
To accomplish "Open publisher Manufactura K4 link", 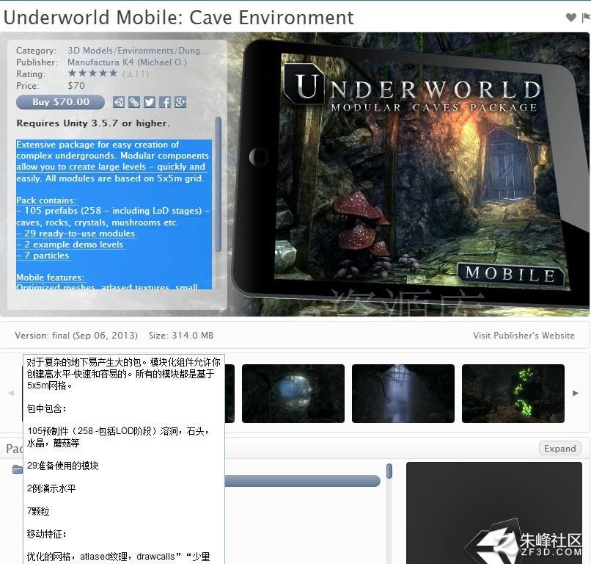I will [127, 62].
